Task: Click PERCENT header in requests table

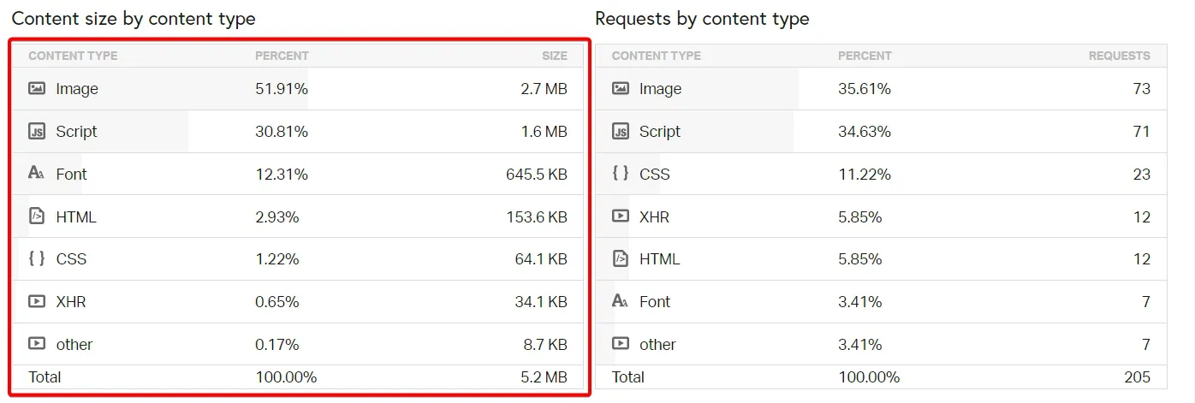Action: [x=865, y=56]
